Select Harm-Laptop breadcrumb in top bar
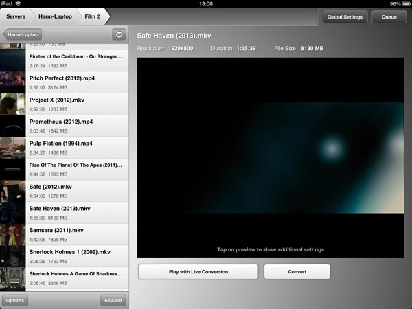Screen dimensions: 412x309 click(x=55, y=16)
